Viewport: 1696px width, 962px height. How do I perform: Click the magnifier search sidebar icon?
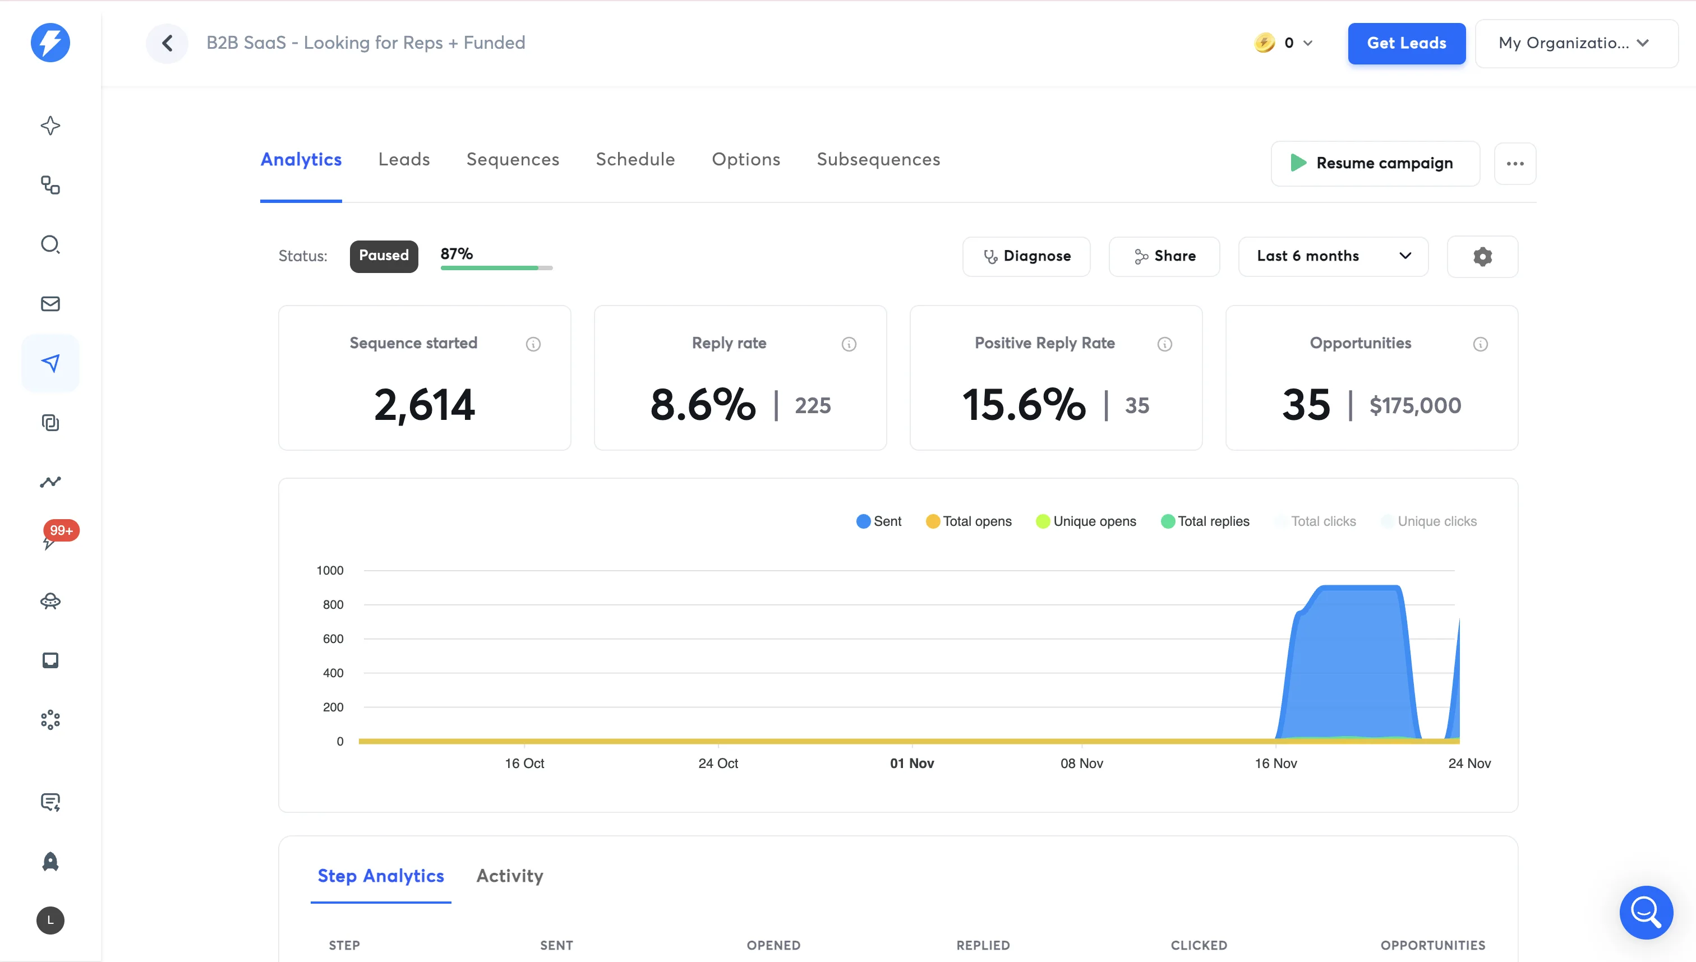pos(50,244)
